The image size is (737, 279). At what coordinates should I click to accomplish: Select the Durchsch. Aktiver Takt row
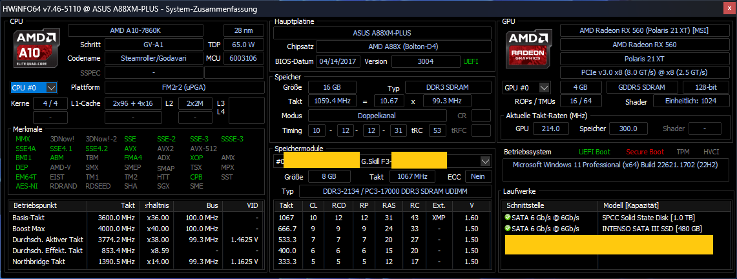[x=136, y=240]
